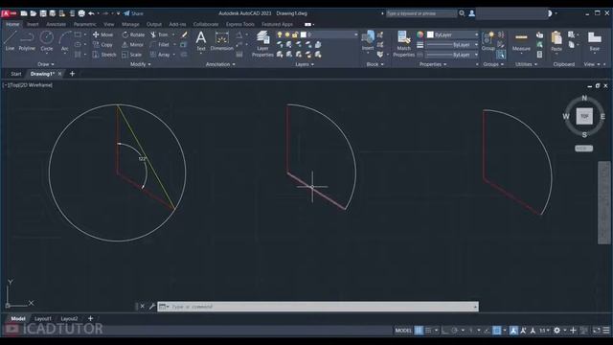The width and height of the screenshot is (613, 345).
Task: Click the Plot printer icon
Action: pyautogui.click(x=81, y=13)
